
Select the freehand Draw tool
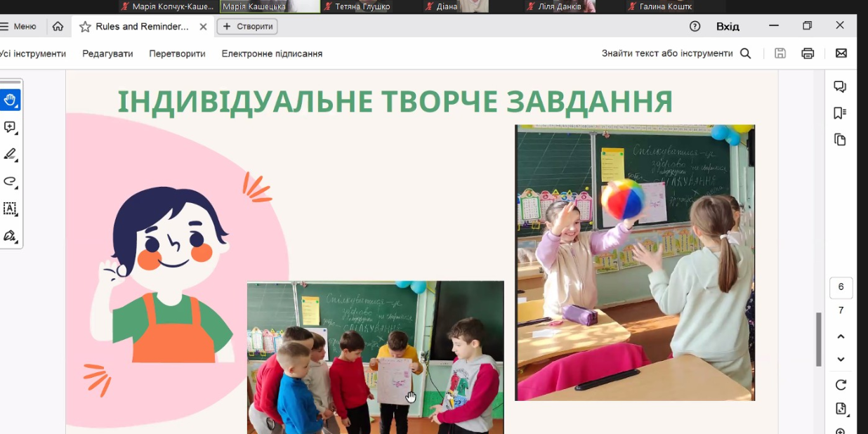coord(10,181)
